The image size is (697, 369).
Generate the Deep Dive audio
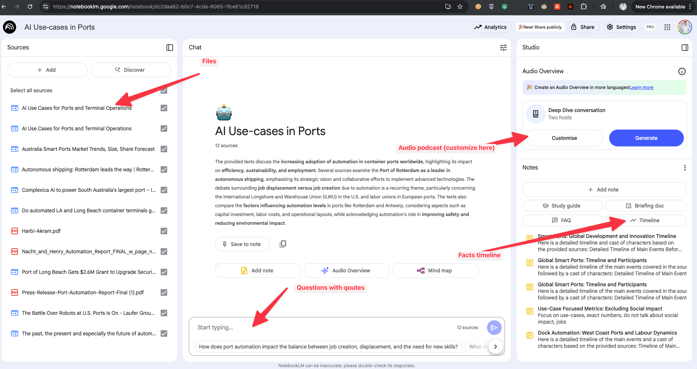click(646, 138)
